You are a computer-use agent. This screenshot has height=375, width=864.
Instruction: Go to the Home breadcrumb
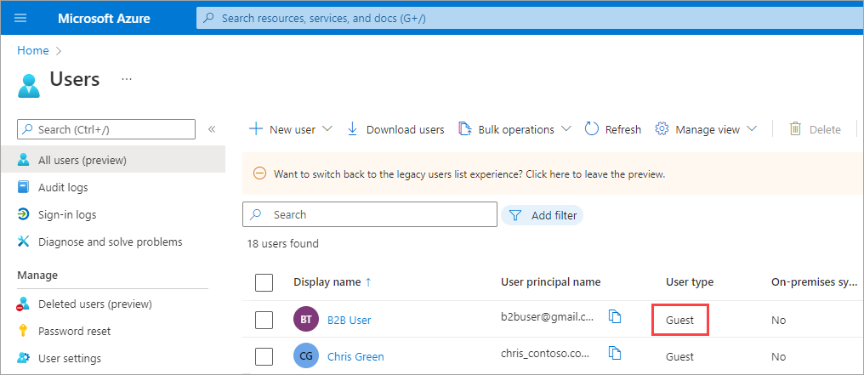point(33,51)
